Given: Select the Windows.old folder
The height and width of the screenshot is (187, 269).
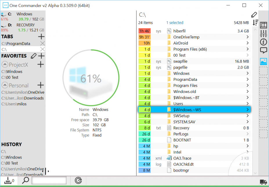Looking at the screenshot, I should pos(194,91).
